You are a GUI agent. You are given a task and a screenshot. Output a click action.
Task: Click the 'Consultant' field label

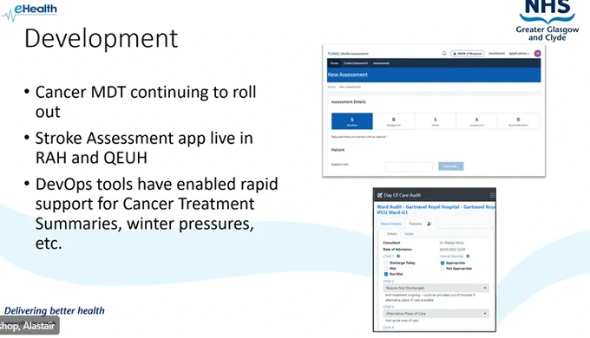click(x=391, y=243)
